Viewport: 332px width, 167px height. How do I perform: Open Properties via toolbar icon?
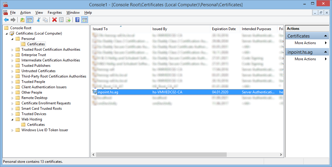coord(61,20)
